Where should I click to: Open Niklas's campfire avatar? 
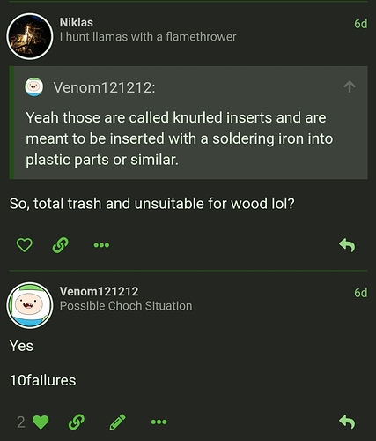pos(30,36)
